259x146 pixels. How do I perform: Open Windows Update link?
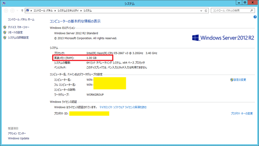point(18,139)
